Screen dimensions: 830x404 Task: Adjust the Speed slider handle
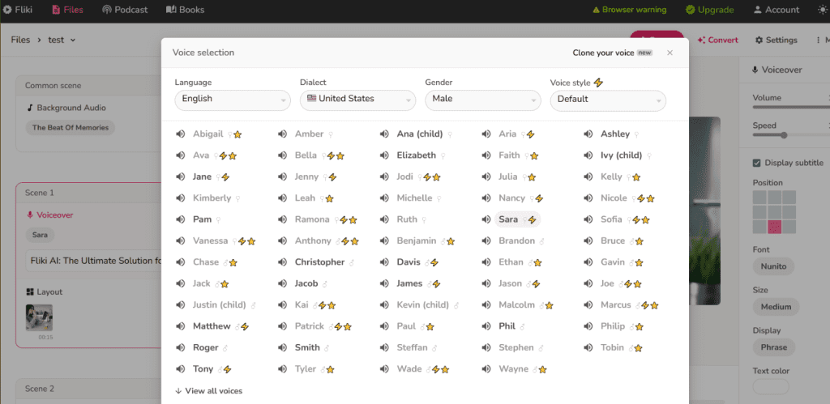pyautogui.click(x=784, y=135)
